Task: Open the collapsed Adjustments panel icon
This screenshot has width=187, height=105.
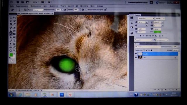Action: tap(132, 23)
